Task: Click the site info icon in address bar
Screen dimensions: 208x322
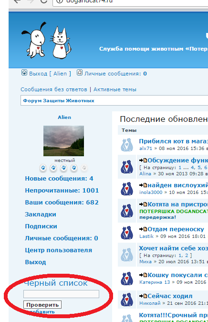Action: 59,1
